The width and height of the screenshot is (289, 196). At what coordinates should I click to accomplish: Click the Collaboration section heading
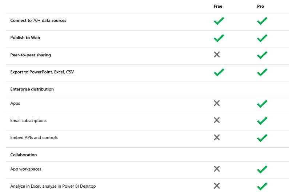pyautogui.click(x=24, y=155)
